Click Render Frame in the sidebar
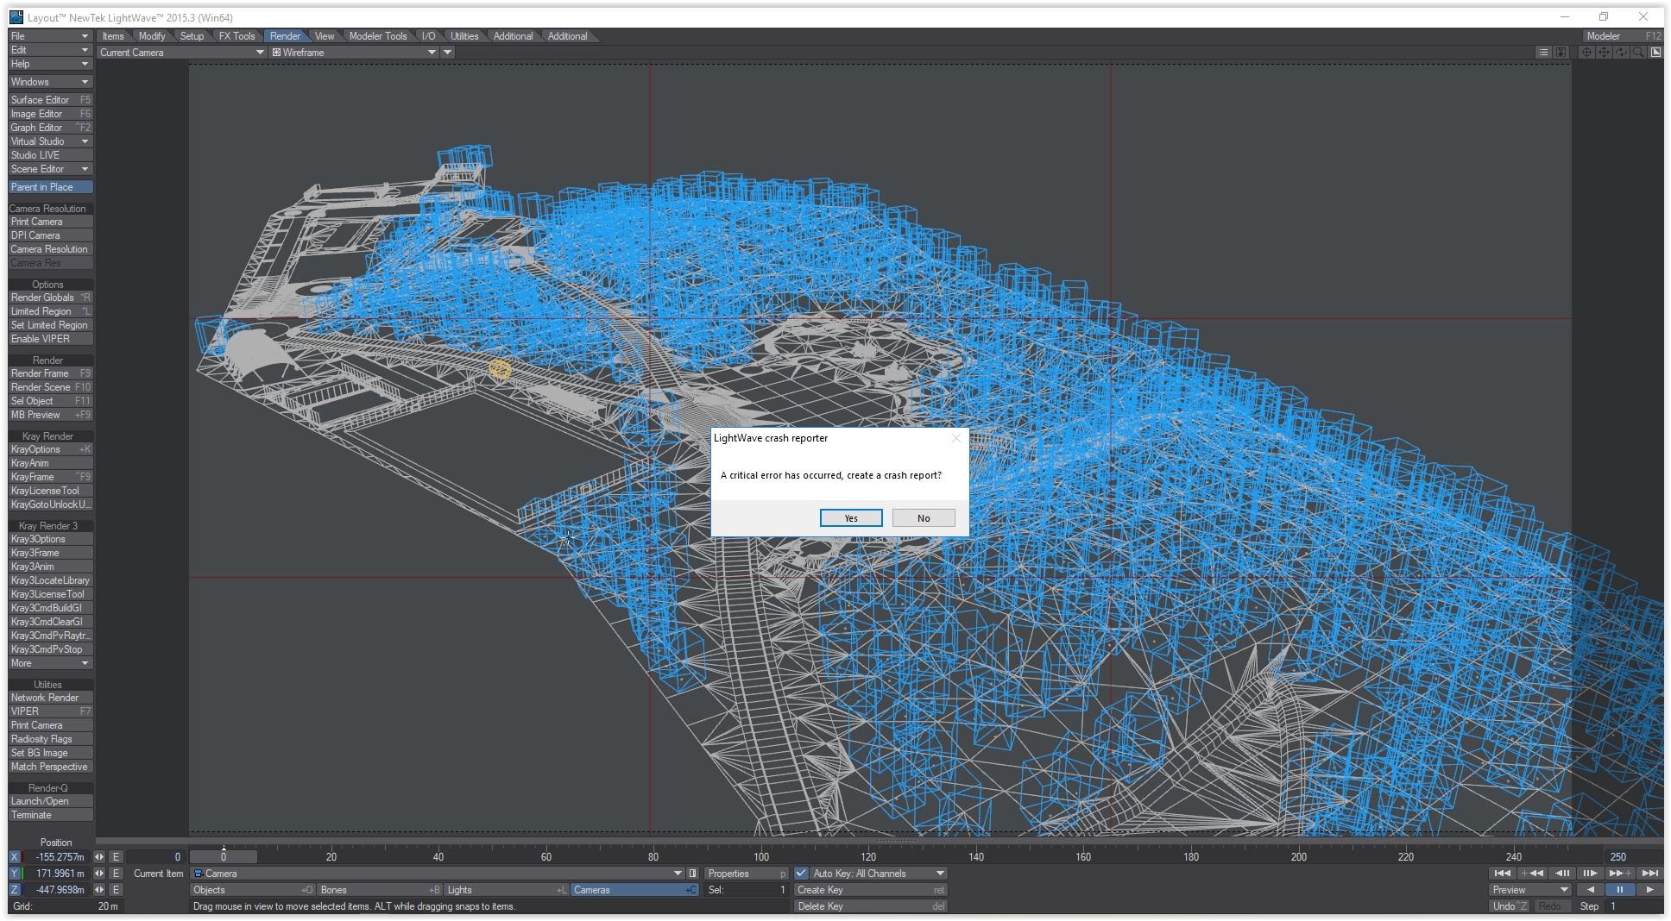1671x921 pixels. 49,373
